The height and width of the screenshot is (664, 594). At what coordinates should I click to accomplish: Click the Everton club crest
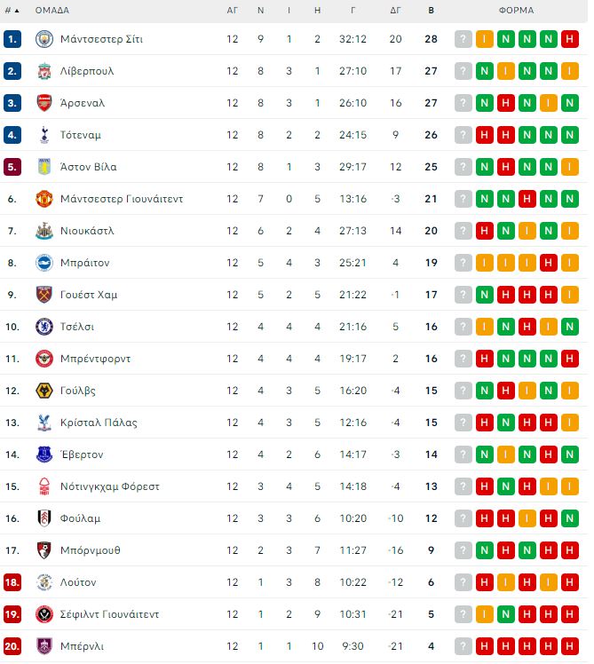[x=44, y=455]
